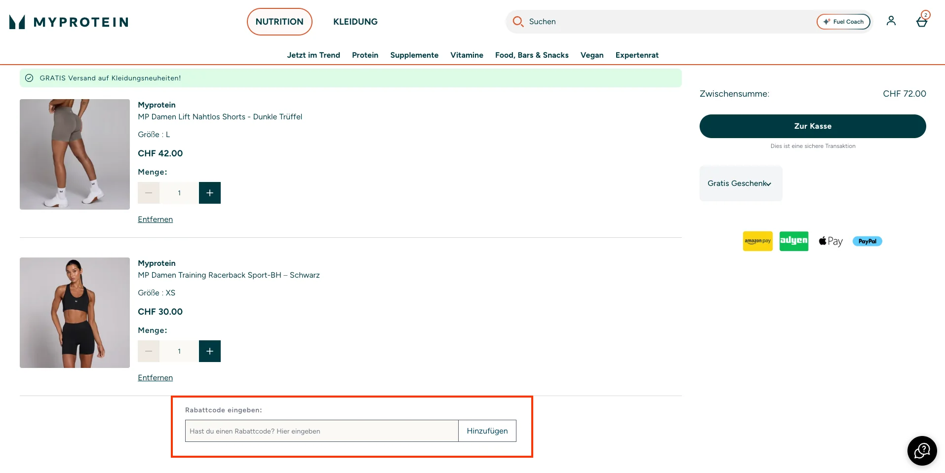Viewport: 945px width, 473px height.
Task: Open the Sport-BH product thumbnail
Action: [75, 313]
